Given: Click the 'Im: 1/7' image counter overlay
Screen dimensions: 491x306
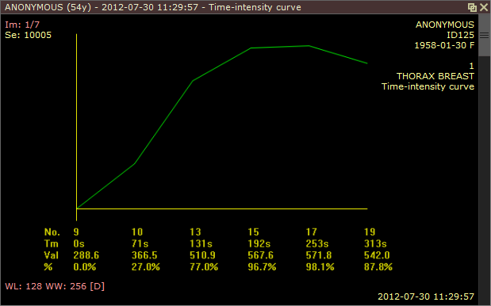Looking at the screenshot, I should pyautogui.click(x=22, y=25).
